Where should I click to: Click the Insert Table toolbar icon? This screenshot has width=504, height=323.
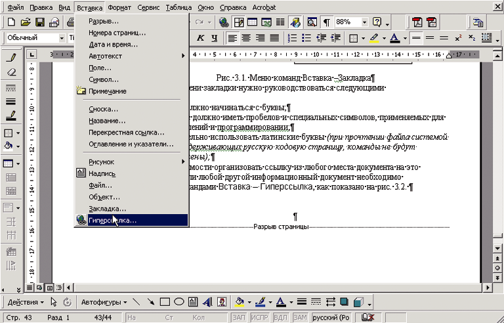pos(252,22)
